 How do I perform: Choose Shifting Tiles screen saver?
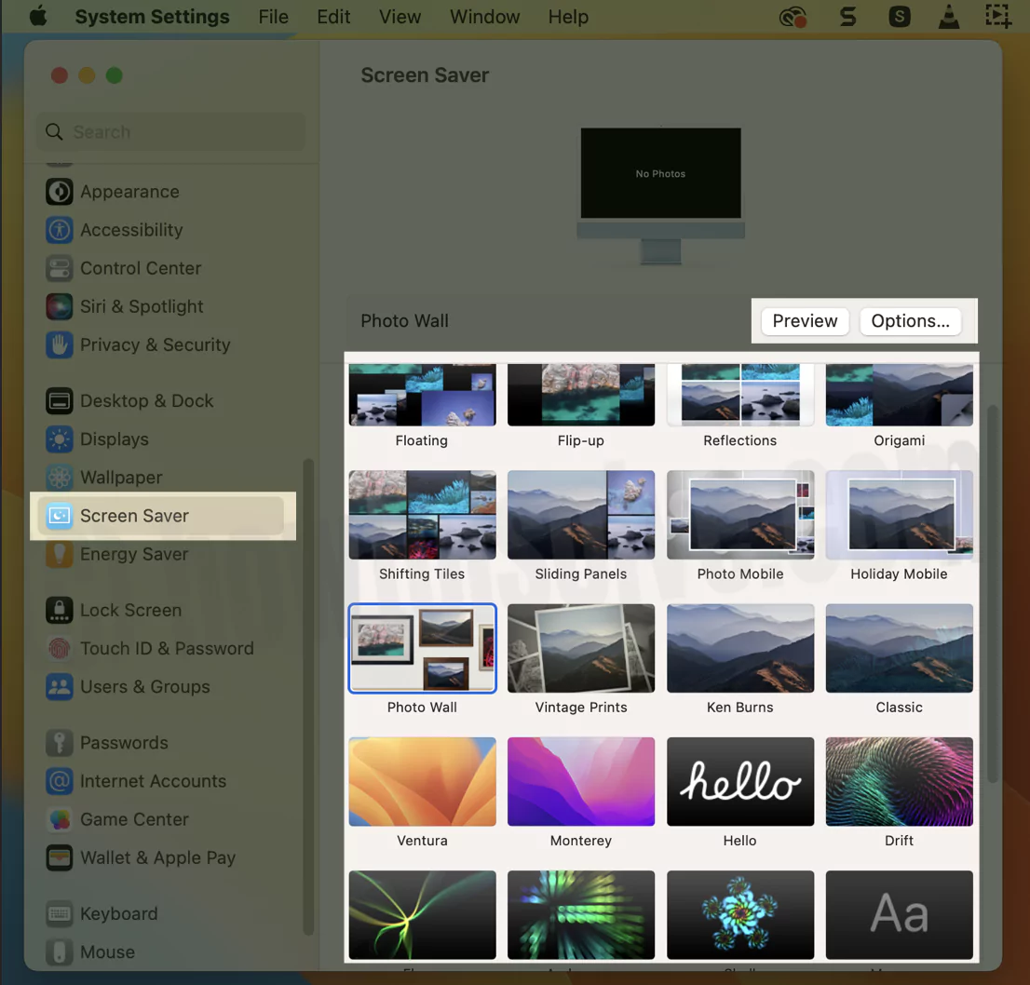422,515
